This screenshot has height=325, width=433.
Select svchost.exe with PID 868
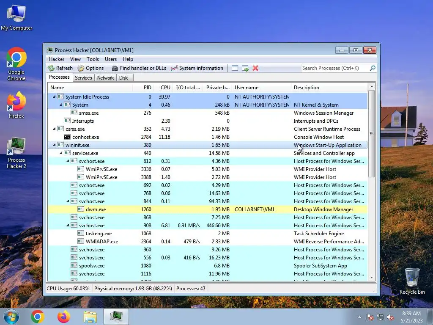(208, 217)
